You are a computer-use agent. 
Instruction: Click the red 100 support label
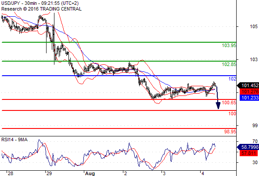(232, 114)
